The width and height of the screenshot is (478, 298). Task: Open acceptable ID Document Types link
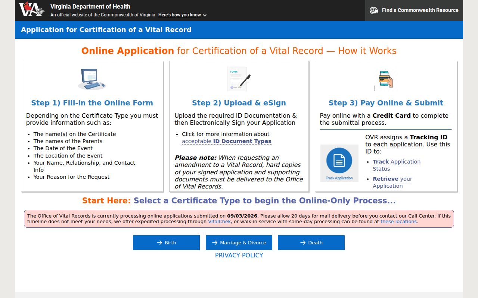point(227,141)
